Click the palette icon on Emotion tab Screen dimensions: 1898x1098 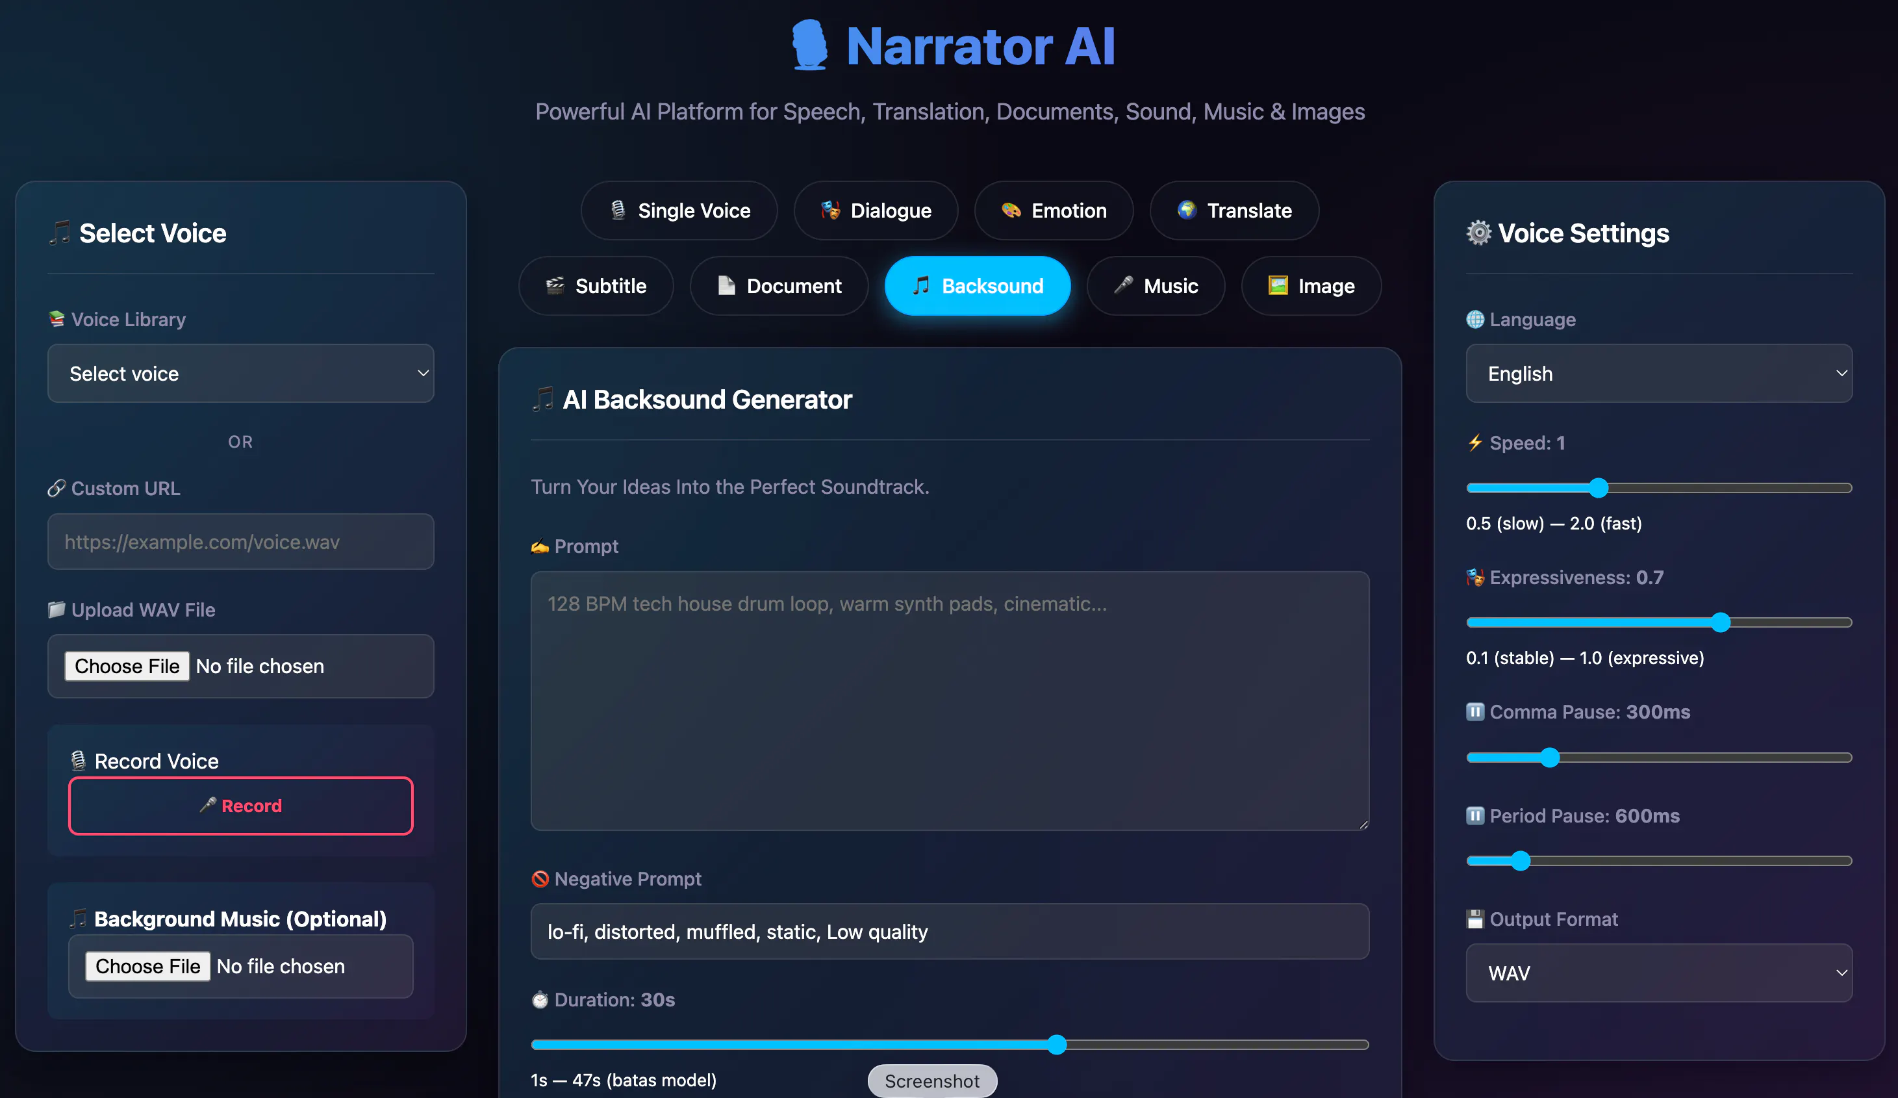pyautogui.click(x=1011, y=209)
